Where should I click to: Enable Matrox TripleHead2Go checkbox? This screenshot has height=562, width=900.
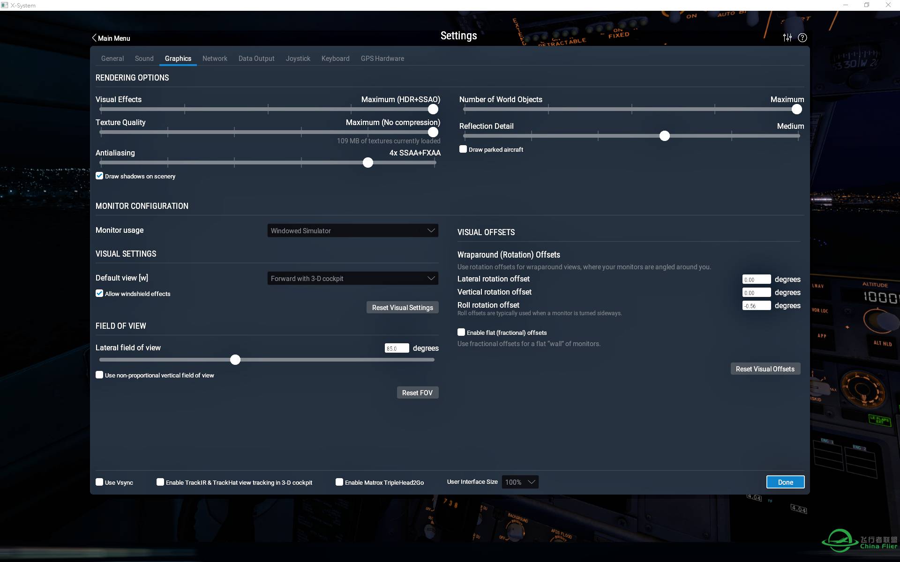[338, 482]
